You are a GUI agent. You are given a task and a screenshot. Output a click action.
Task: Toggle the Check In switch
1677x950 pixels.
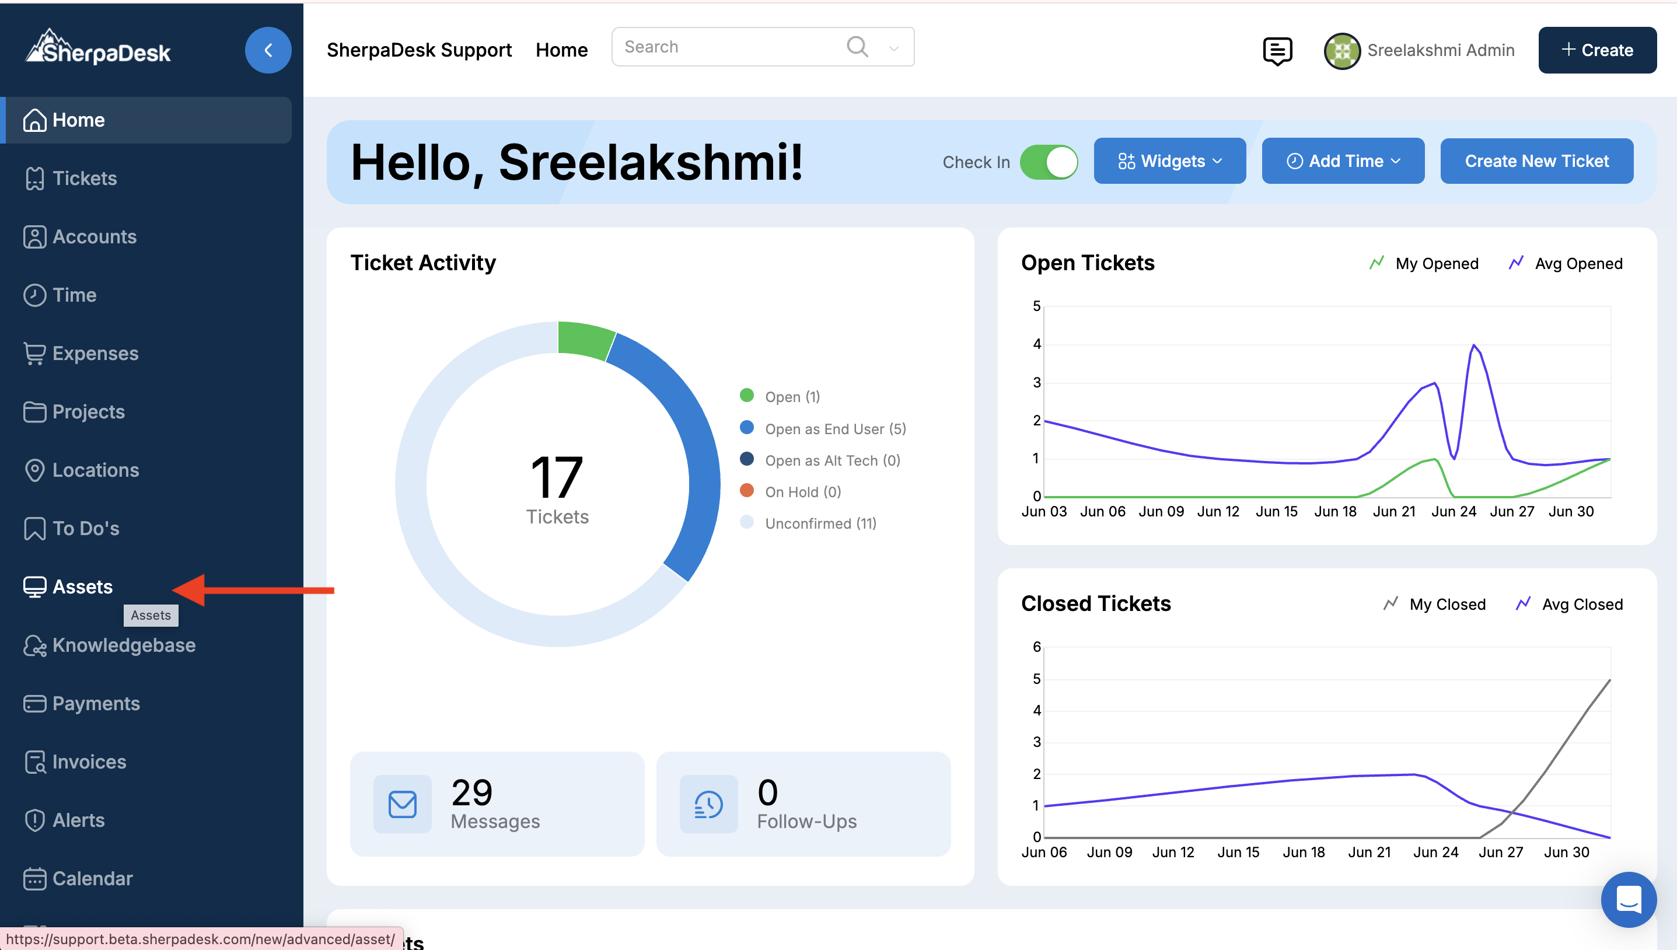[1048, 162]
